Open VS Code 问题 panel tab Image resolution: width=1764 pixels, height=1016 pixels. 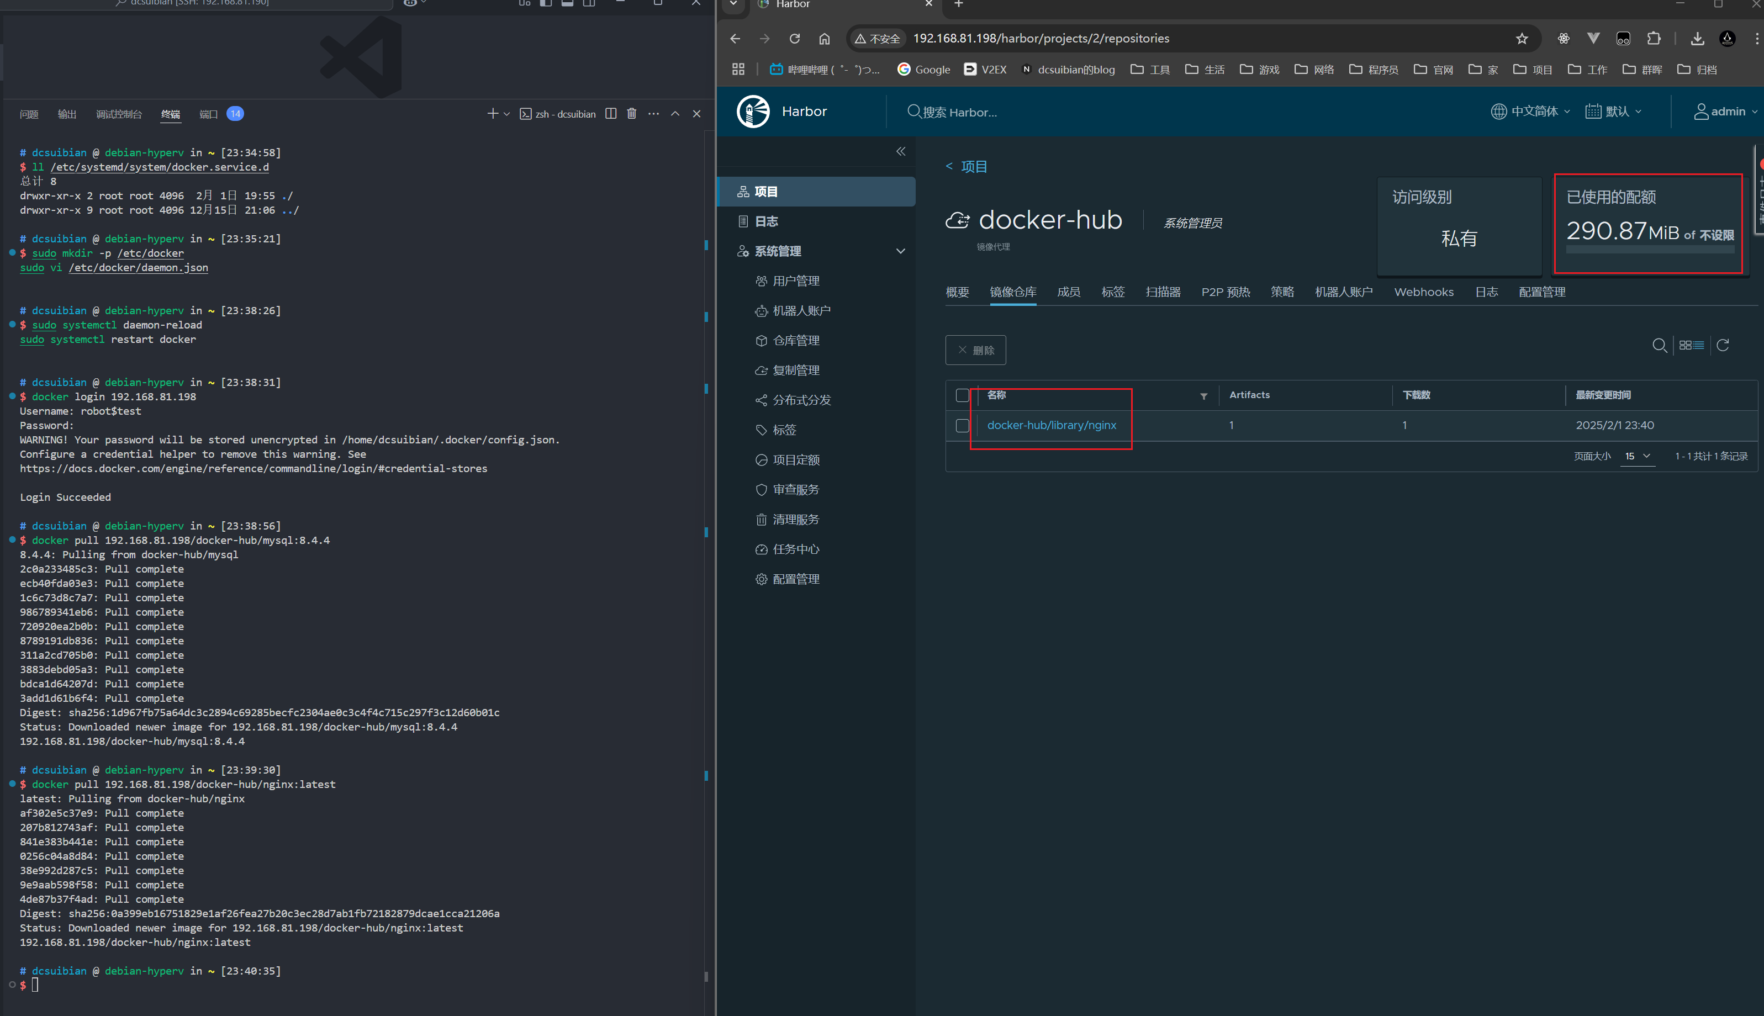tap(29, 114)
